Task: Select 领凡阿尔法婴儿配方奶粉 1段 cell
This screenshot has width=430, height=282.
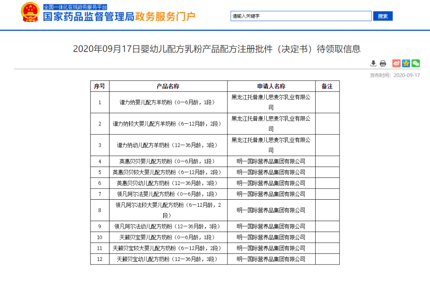Action: tap(168, 194)
